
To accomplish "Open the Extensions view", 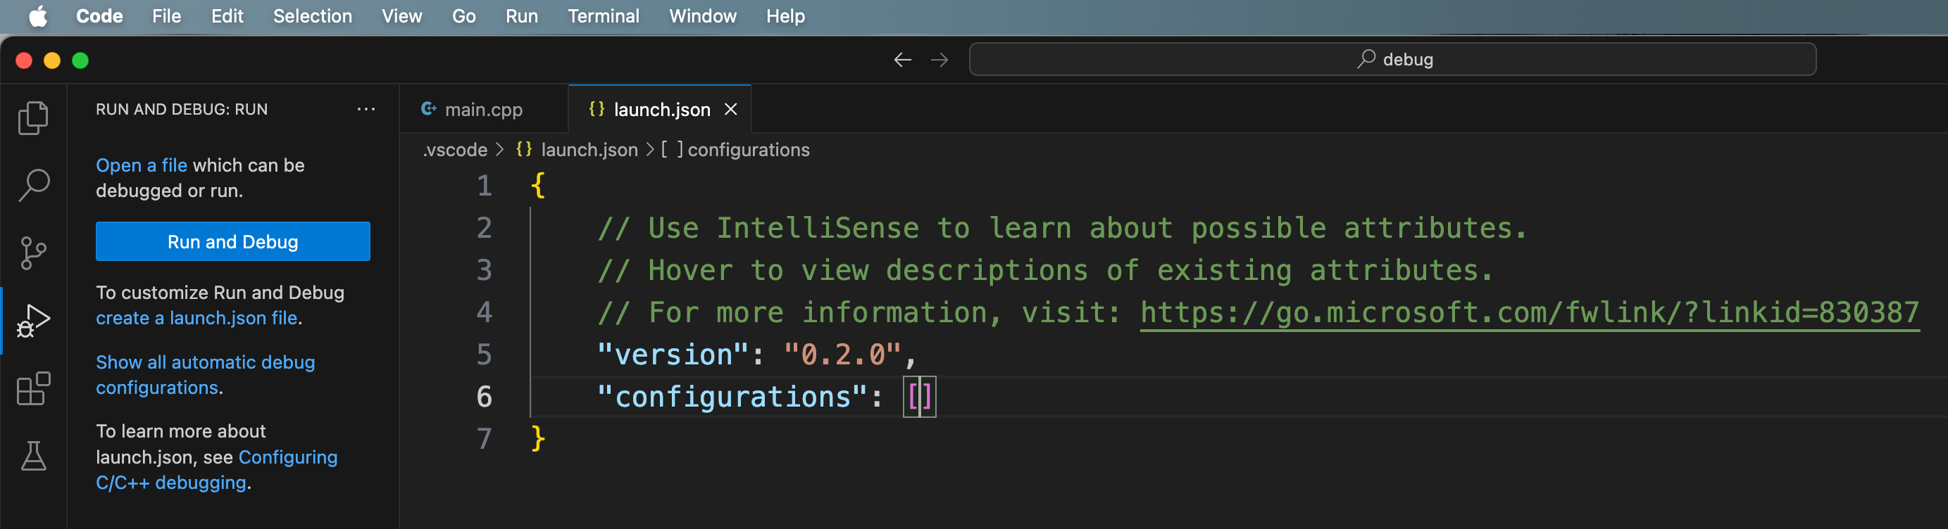I will point(33,388).
